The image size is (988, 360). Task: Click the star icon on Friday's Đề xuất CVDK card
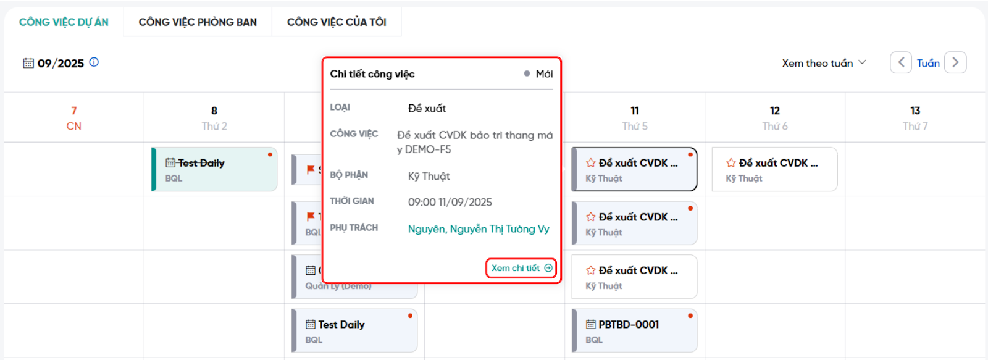pos(731,163)
